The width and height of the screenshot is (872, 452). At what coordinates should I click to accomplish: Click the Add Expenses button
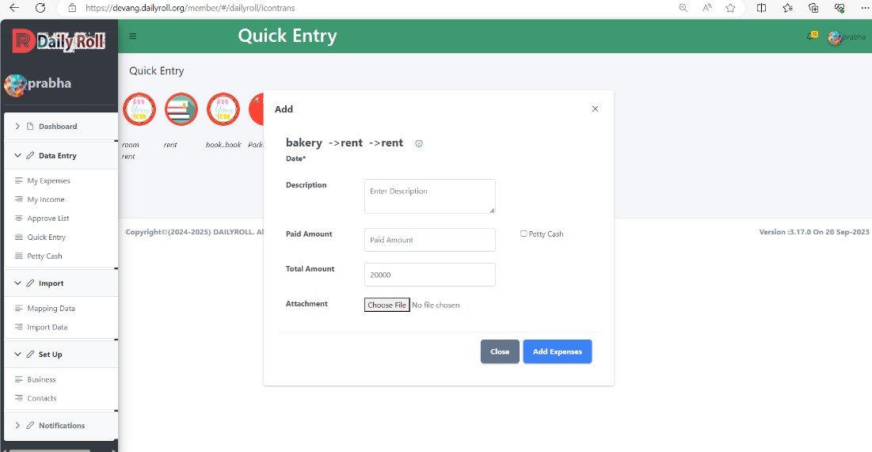[558, 351]
